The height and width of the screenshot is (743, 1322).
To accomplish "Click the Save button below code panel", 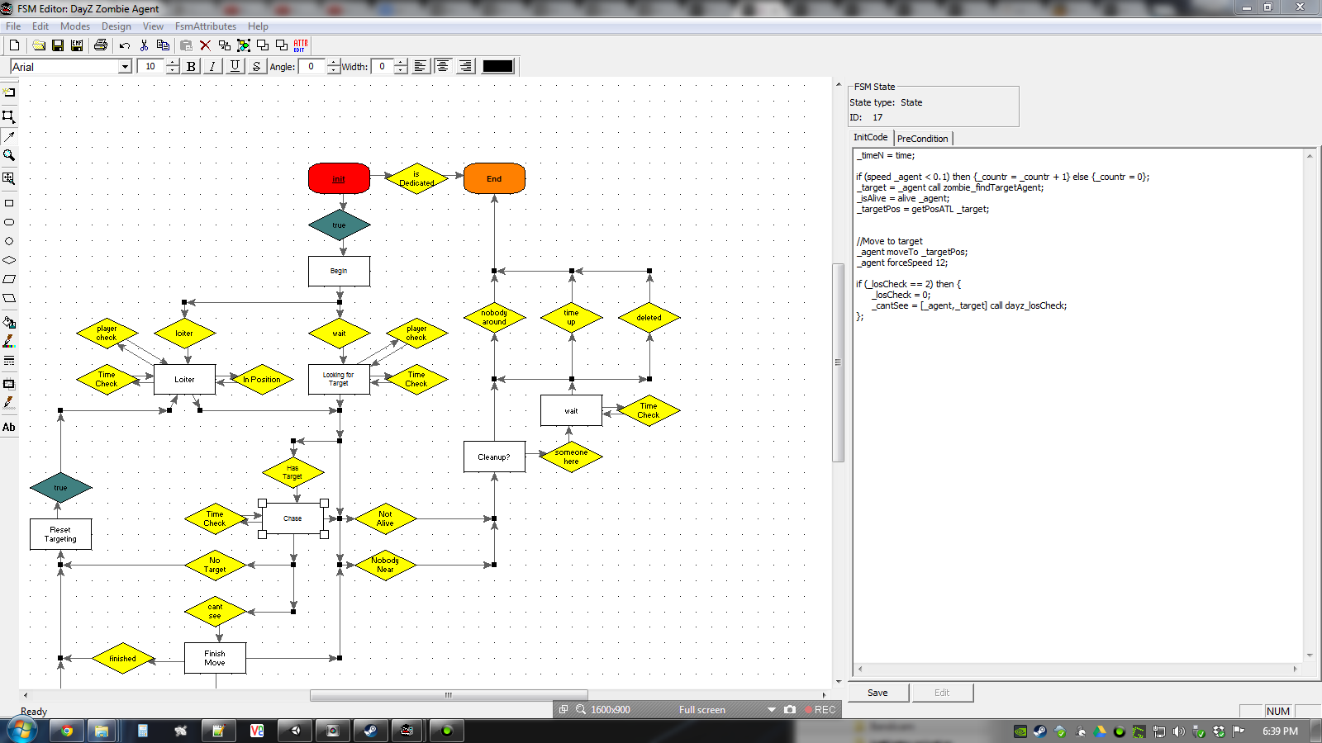I will [x=877, y=693].
